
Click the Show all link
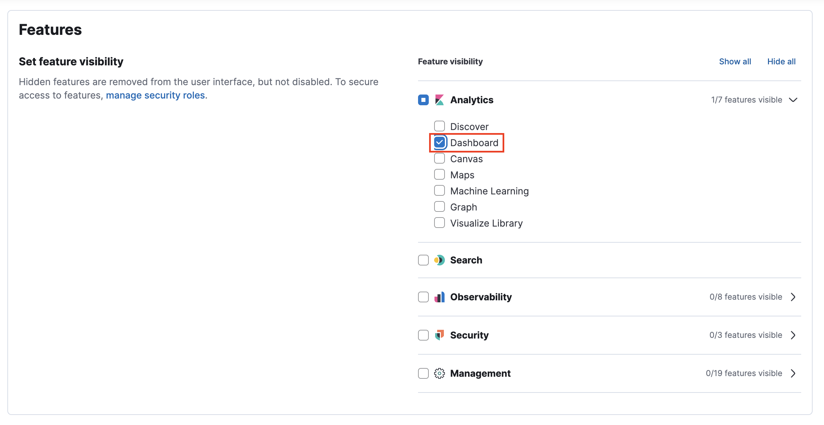point(735,61)
